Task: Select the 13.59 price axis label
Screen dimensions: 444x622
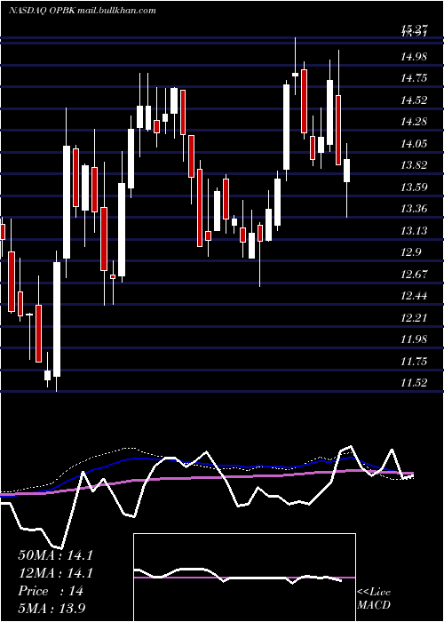Action: pyautogui.click(x=414, y=187)
